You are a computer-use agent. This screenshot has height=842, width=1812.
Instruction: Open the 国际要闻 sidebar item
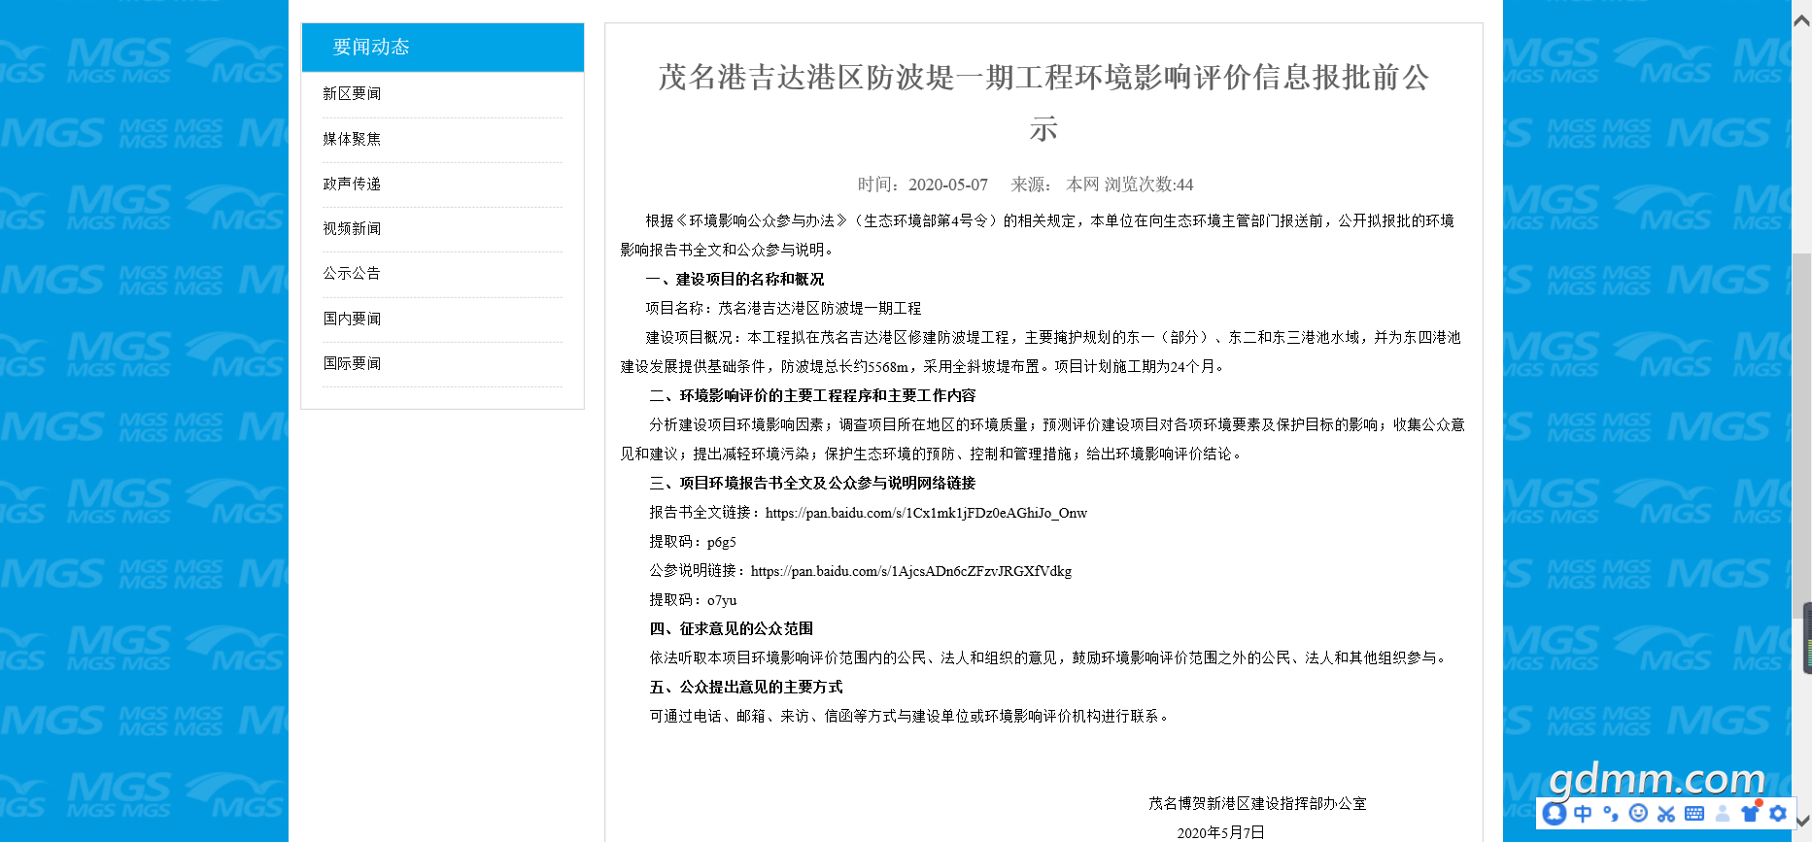pyautogui.click(x=352, y=363)
